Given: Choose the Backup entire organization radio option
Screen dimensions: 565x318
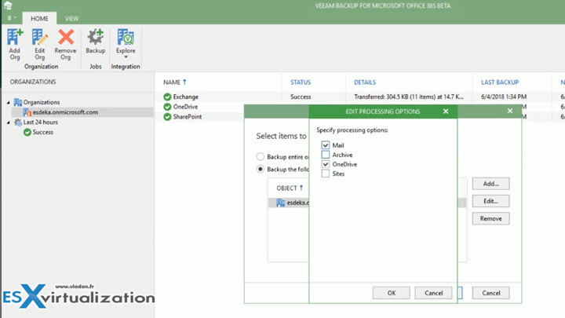Looking at the screenshot, I should (261, 156).
